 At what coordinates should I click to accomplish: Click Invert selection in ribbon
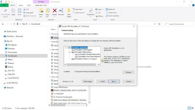pos(112,16)
